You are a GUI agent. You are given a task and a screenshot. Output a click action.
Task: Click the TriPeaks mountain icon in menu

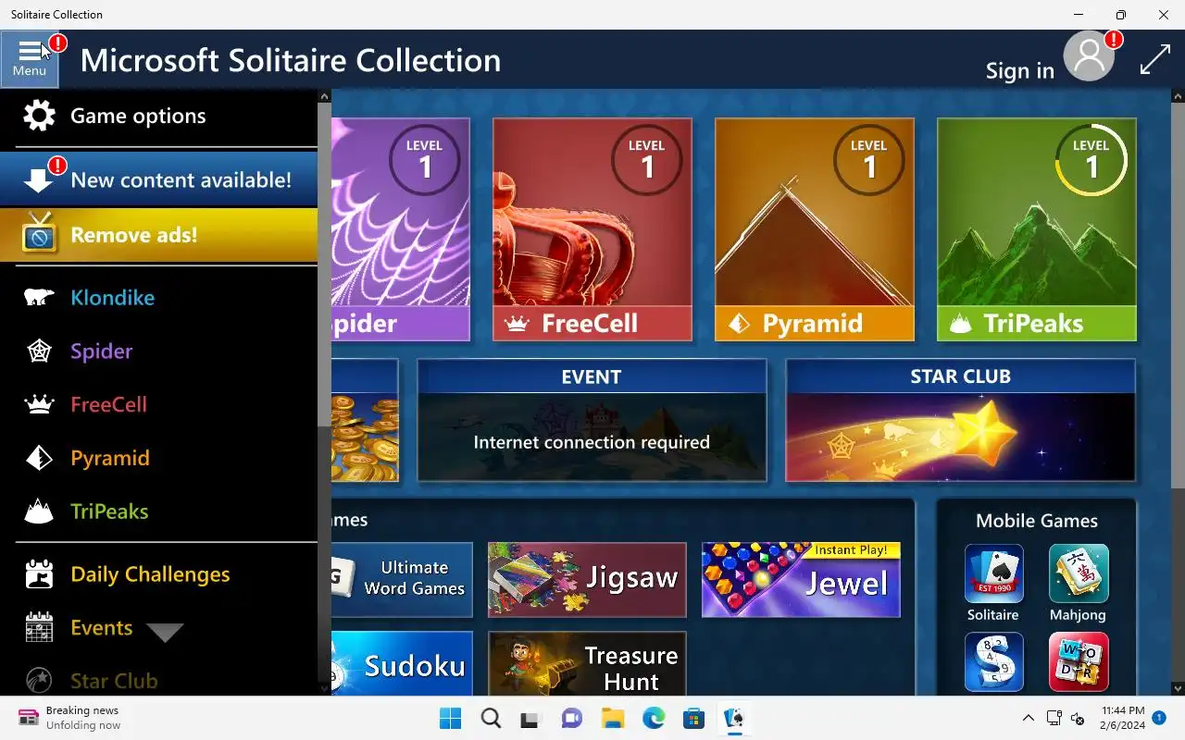(x=39, y=512)
